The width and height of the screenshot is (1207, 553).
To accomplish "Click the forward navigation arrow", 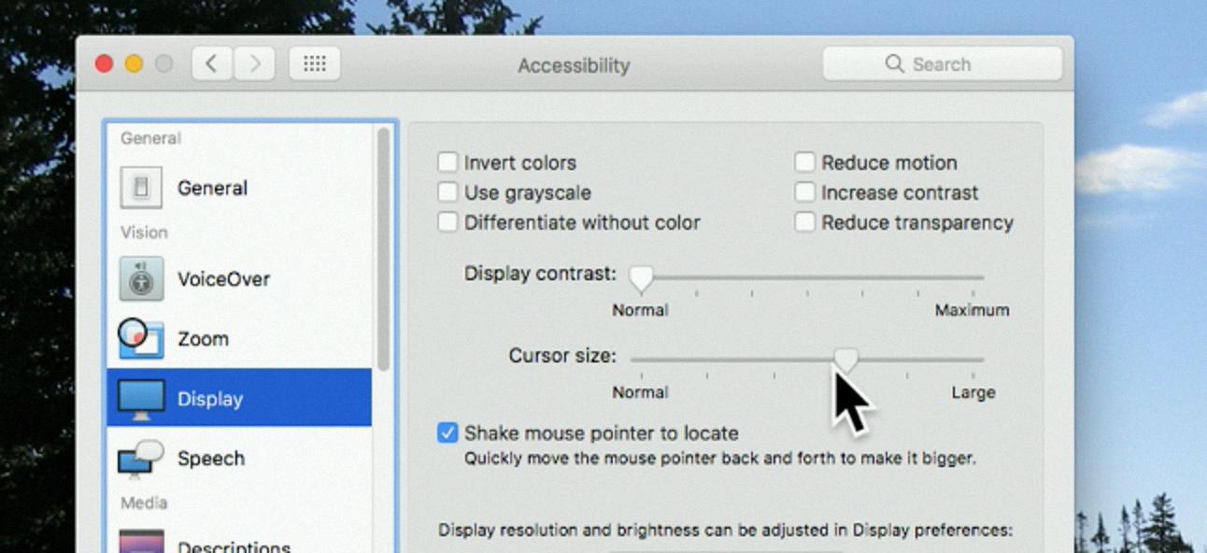I will pos(253,64).
